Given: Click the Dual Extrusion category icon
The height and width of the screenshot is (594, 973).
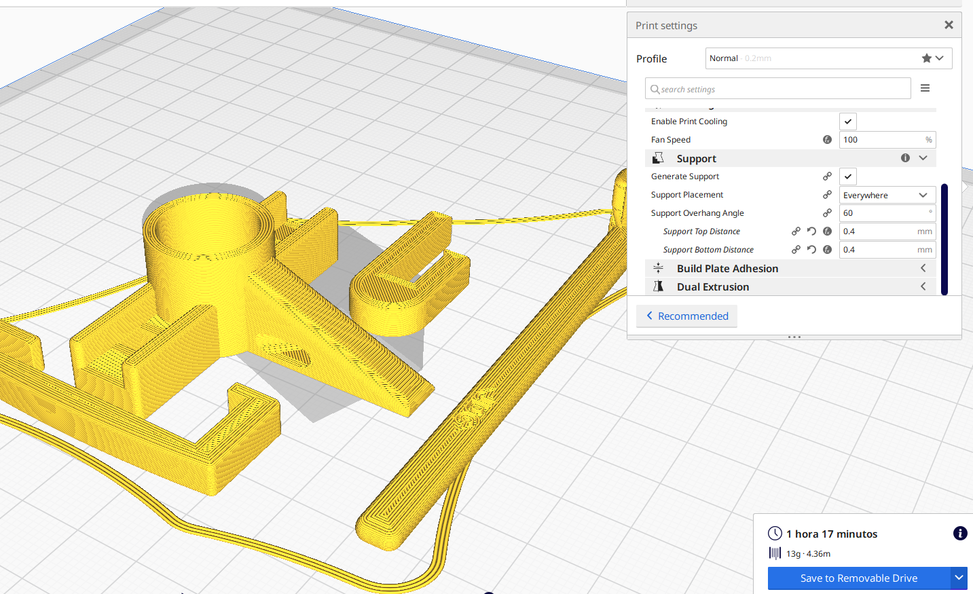Looking at the screenshot, I should point(658,286).
